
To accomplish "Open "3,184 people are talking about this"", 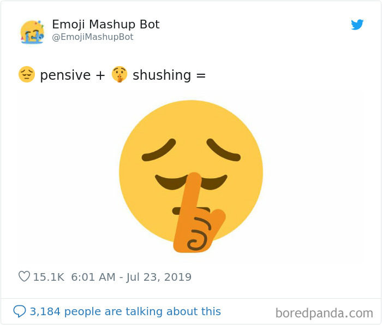I will (x=125, y=311).
